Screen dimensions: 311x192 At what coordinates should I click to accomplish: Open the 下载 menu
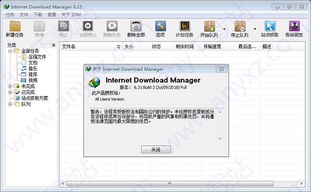click(x=38, y=15)
